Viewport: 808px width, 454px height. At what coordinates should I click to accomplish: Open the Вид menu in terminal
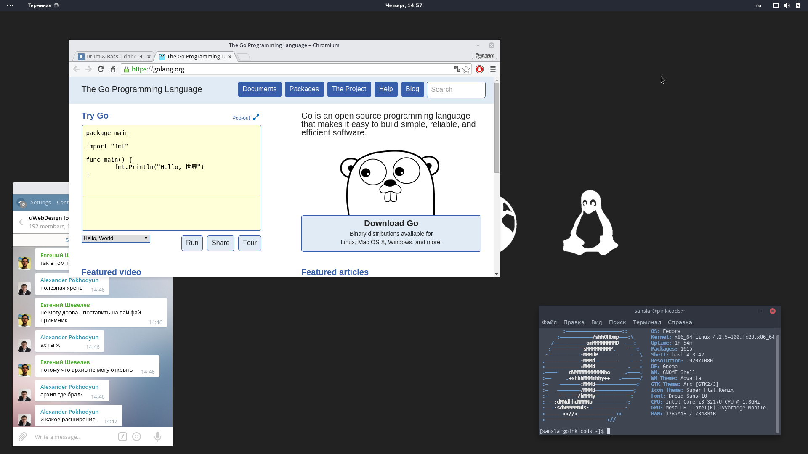tap(596, 322)
